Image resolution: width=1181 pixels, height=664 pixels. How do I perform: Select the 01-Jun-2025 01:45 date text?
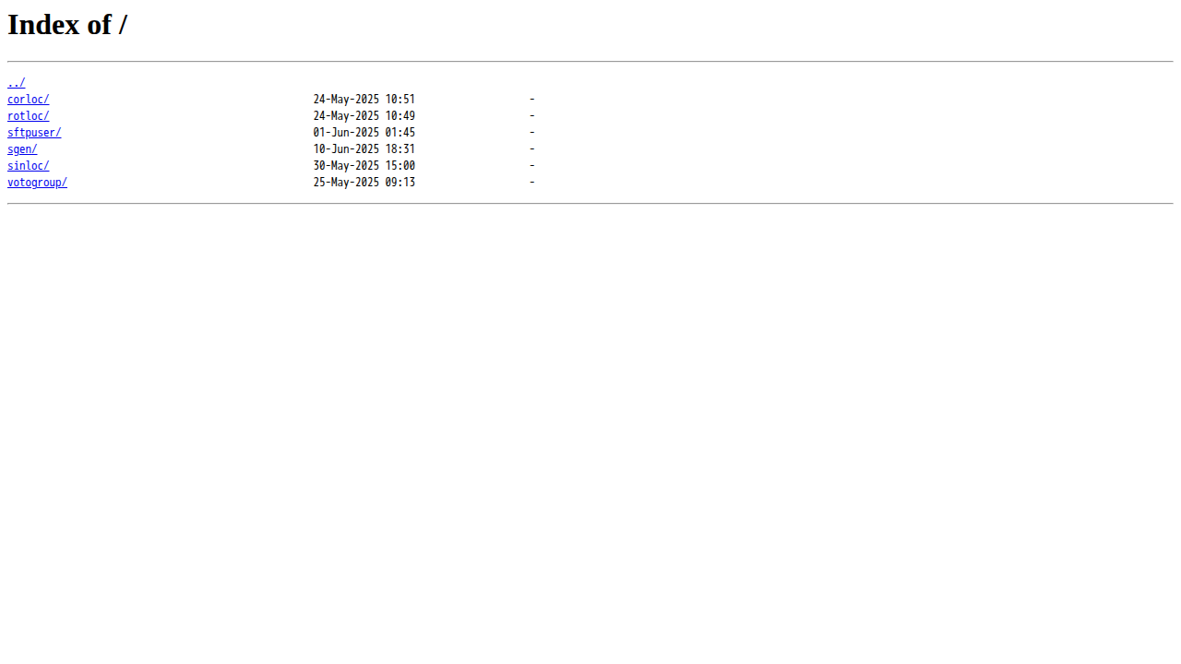click(x=364, y=133)
